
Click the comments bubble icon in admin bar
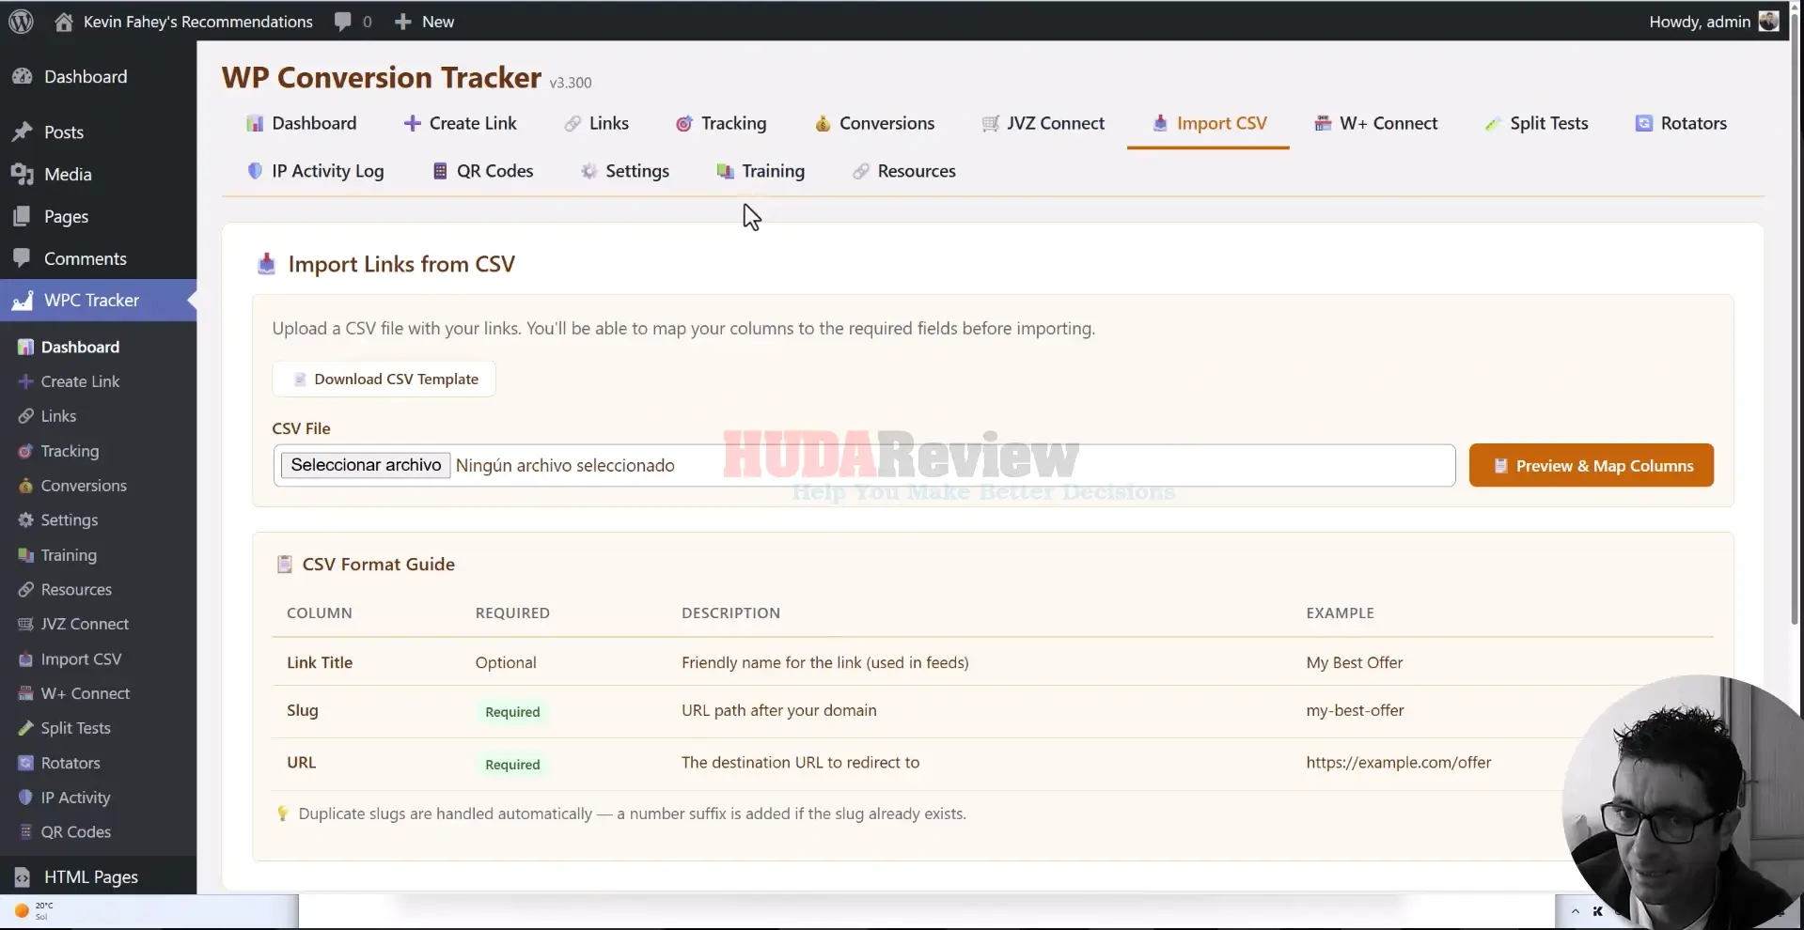(343, 22)
